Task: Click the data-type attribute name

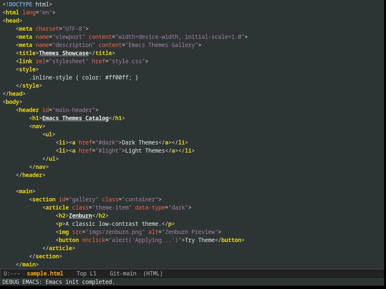Action: pyautogui.click(x=150, y=207)
